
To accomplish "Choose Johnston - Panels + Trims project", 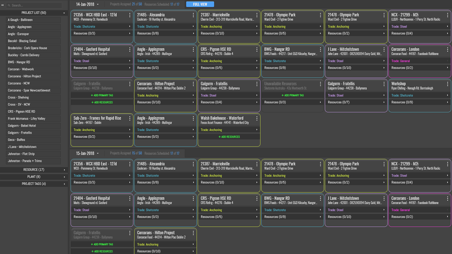I will (x=33, y=161).
